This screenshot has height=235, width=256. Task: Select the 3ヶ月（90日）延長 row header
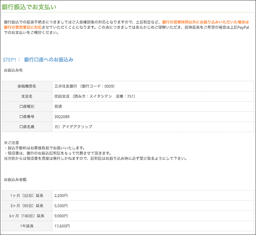(x=27, y=206)
